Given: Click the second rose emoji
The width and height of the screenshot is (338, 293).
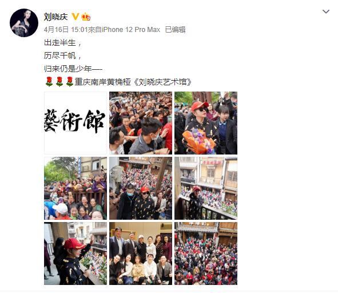Looking at the screenshot, I should click(x=59, y=82).
